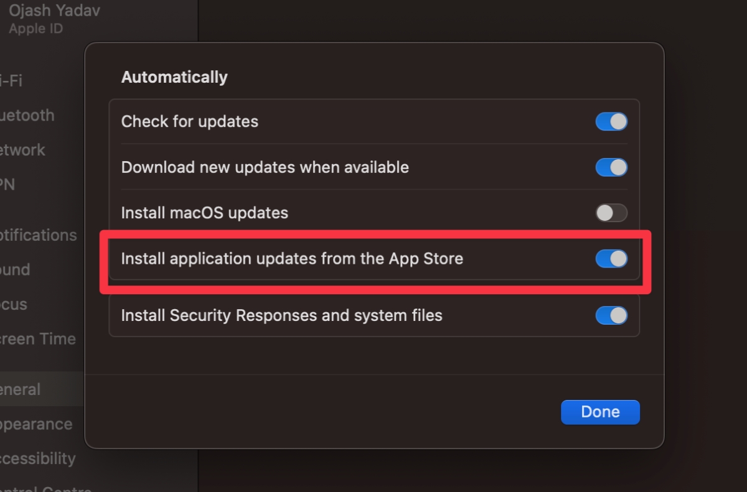Open Accessibility settings
The image size is (747, 492).
(x=39, y=458)
